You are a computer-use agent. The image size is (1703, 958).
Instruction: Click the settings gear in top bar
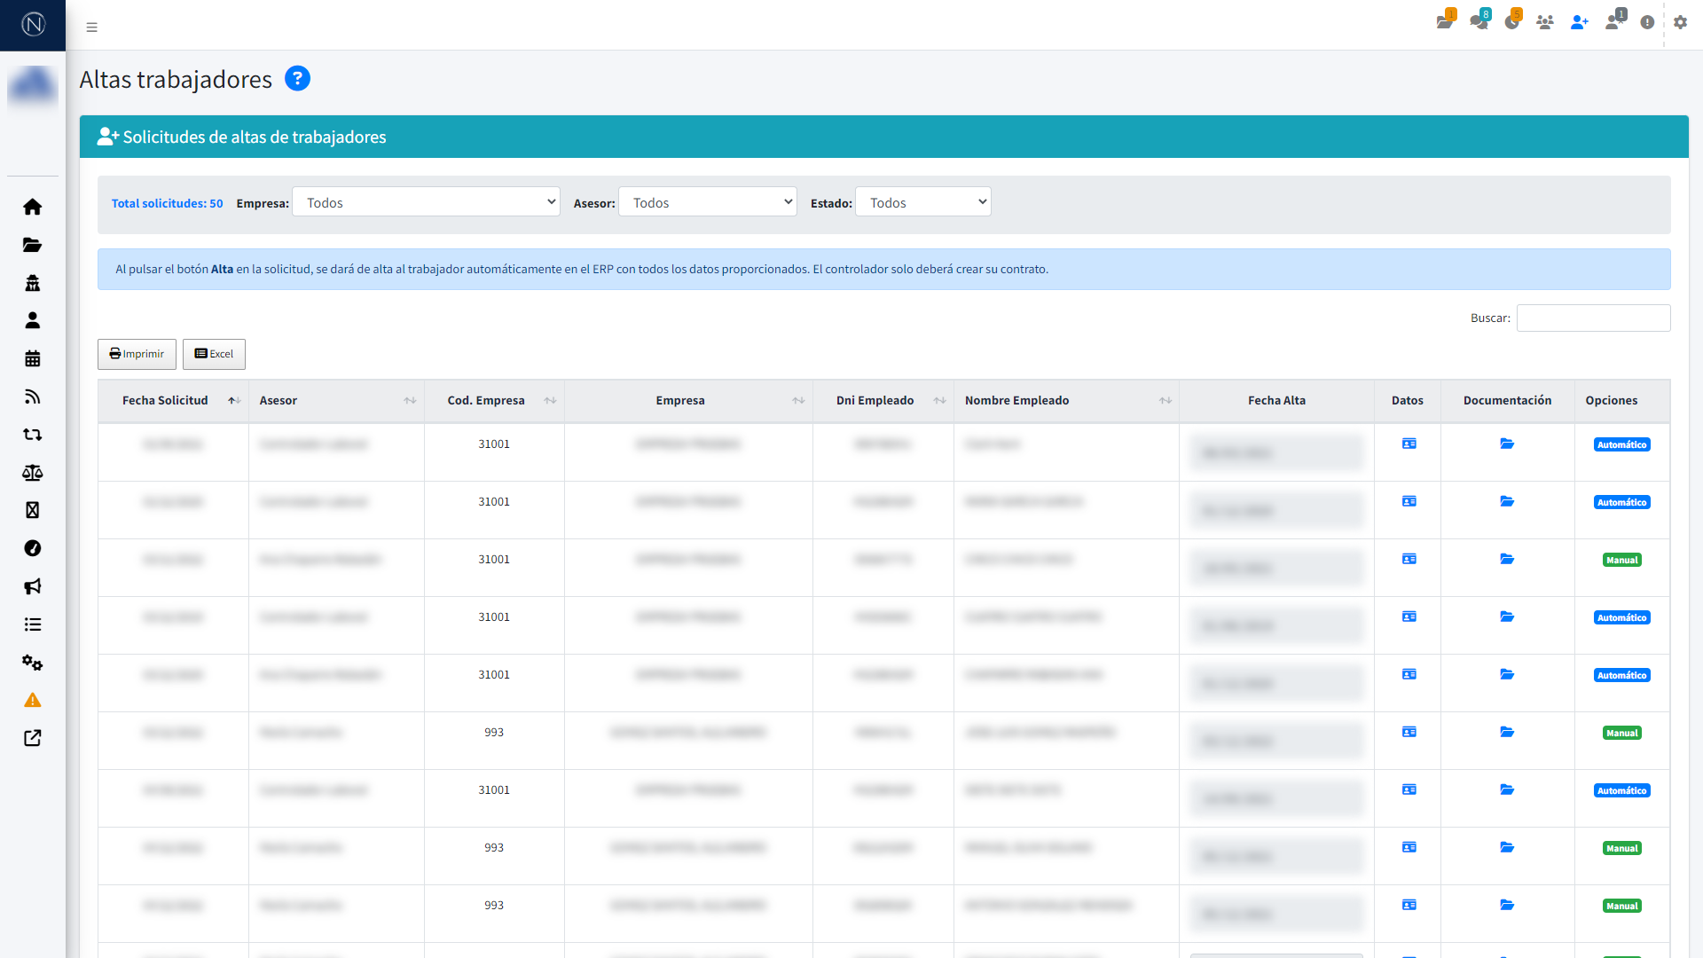1680,22
